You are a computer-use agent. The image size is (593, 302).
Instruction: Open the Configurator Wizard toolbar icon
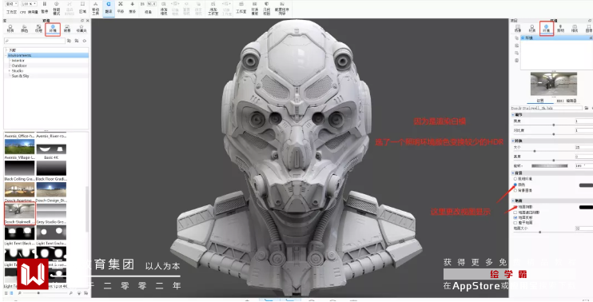[x=282, y=7]
